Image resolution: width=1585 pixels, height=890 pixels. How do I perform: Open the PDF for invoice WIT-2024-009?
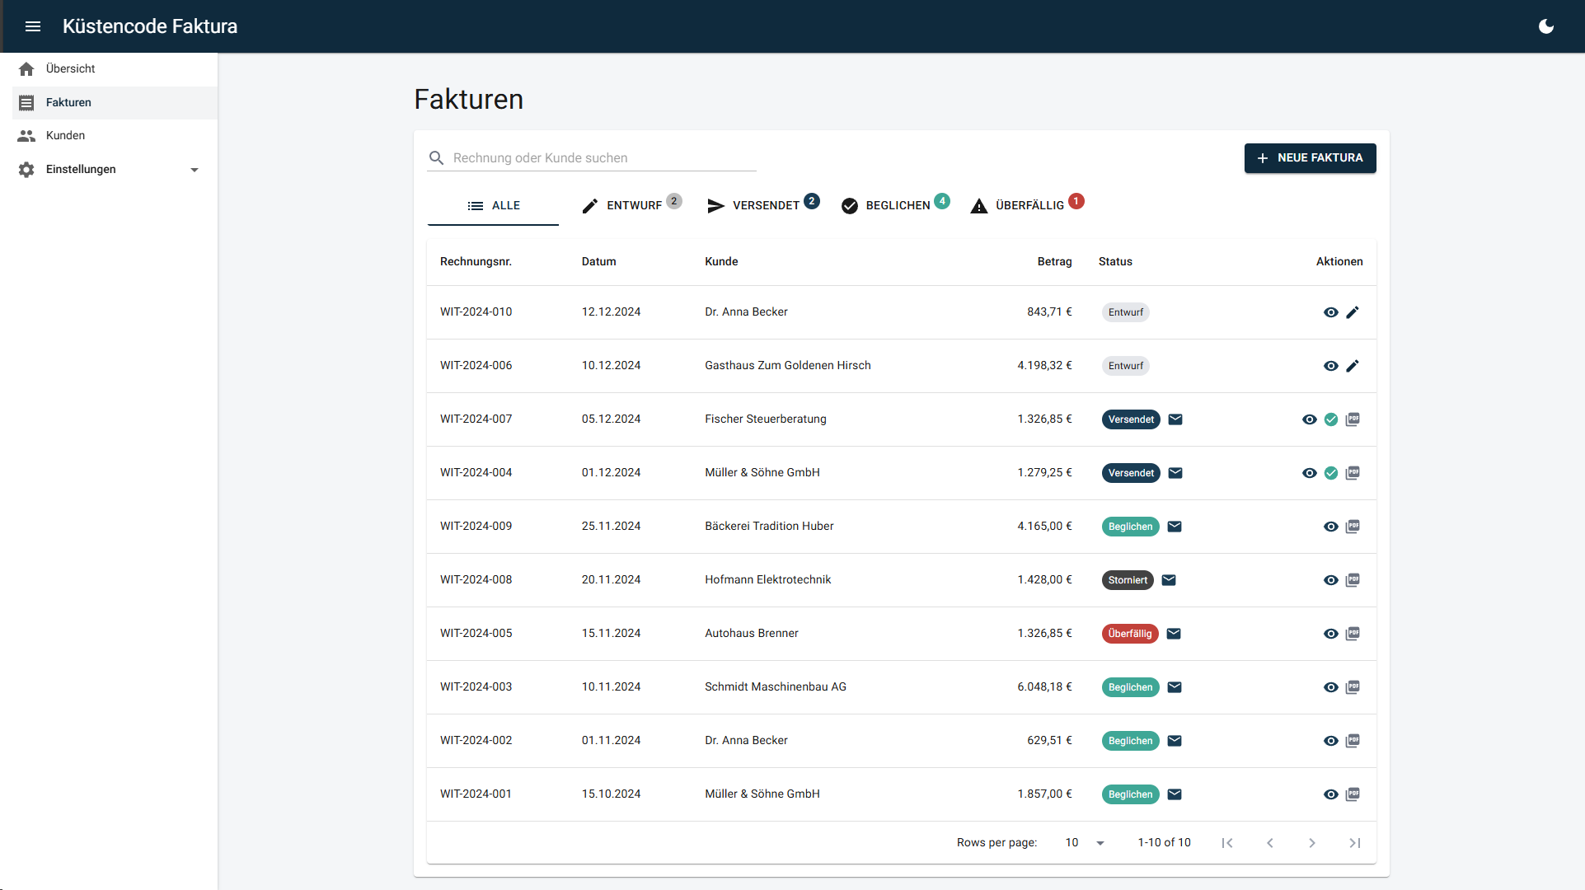pyautogui.click(x=1353, y=527)
